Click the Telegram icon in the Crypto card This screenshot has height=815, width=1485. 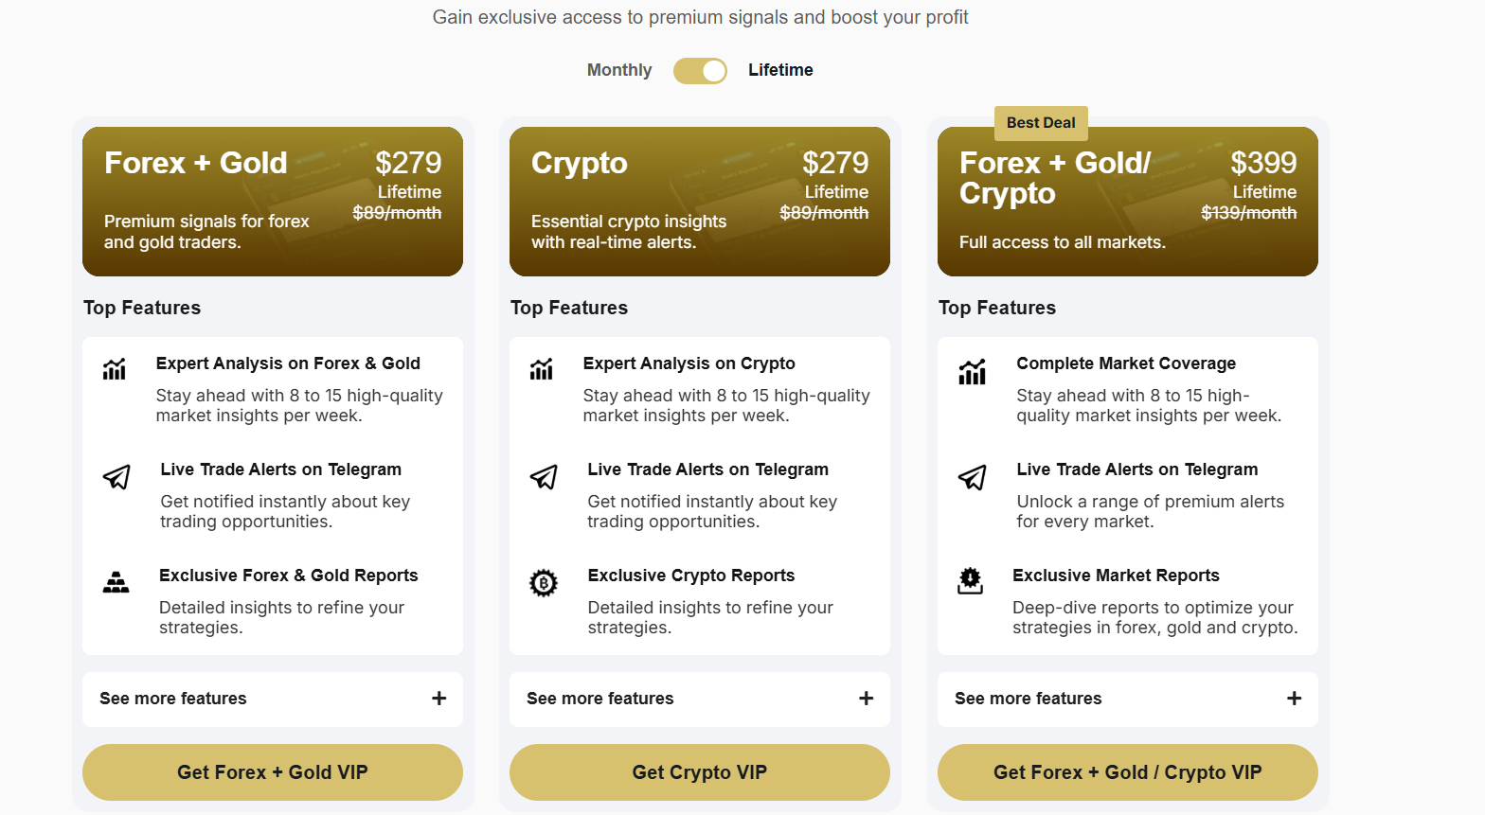click(x=543, y=477)
